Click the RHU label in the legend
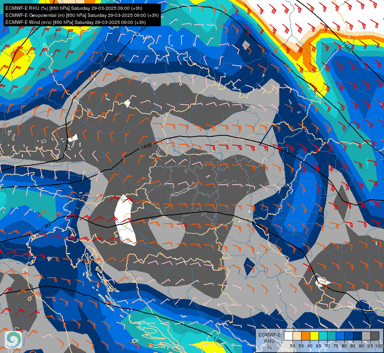384x353 pixels. pyautogui.click(x=269, y=341)
